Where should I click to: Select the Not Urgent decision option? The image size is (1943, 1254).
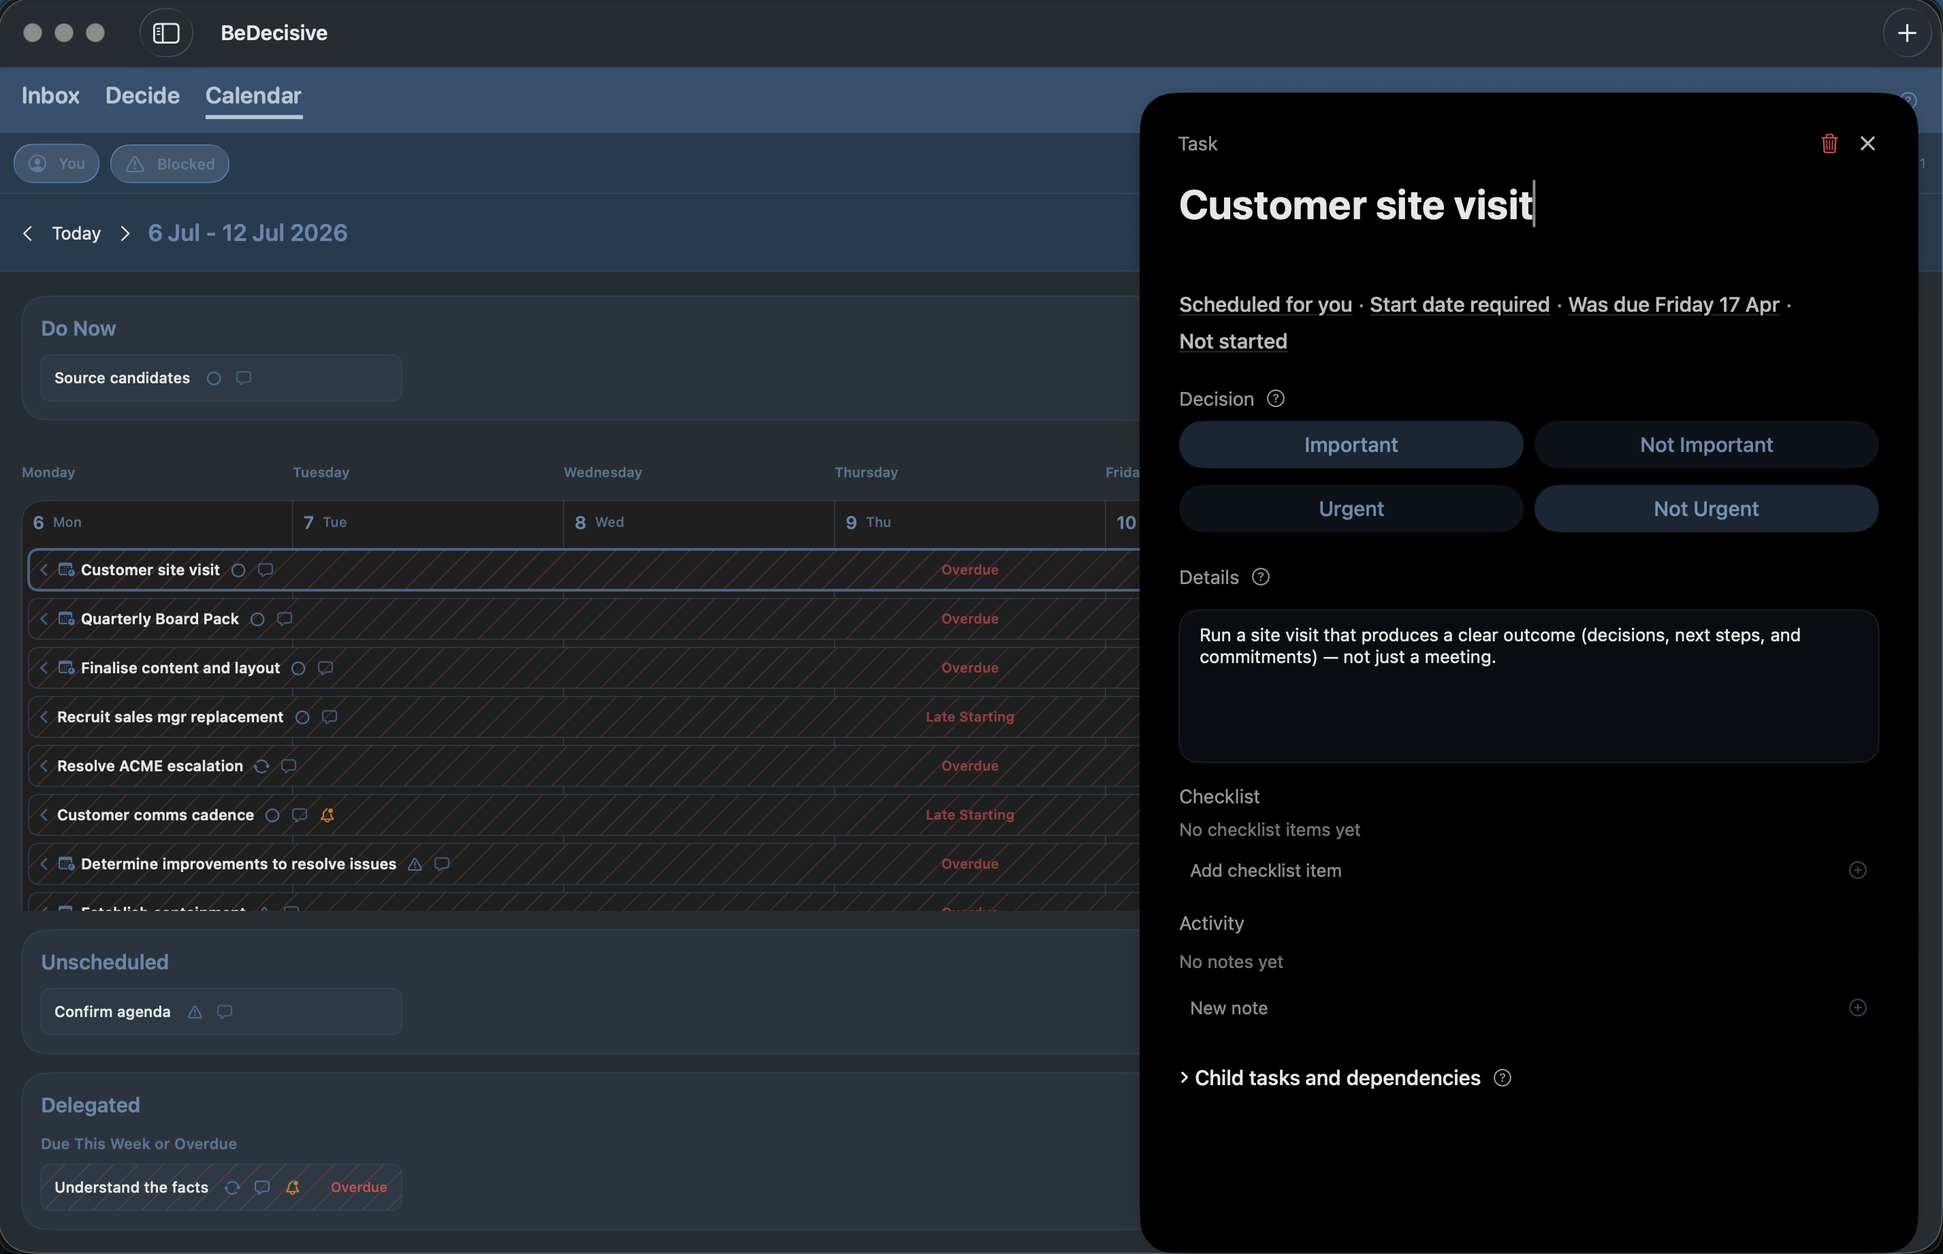click(x=1706, y=509)
